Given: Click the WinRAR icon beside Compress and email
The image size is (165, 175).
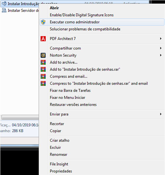Looking at the screenshot, I should click(x=43, y=76).
